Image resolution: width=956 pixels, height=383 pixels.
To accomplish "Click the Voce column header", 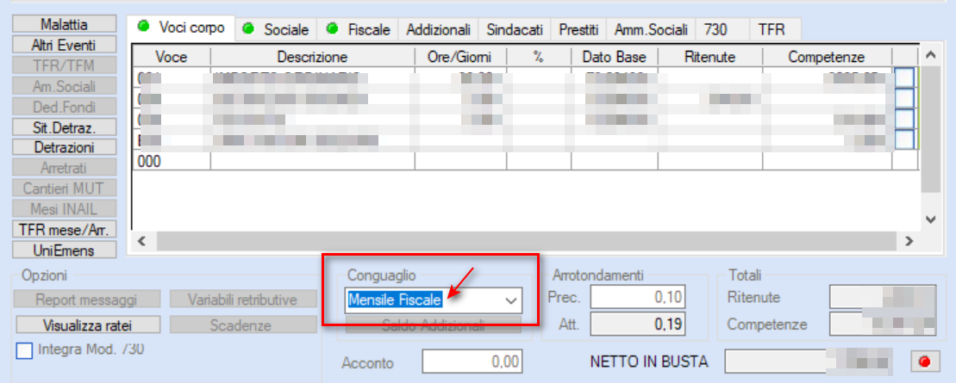I will click(x=172, y=58).
